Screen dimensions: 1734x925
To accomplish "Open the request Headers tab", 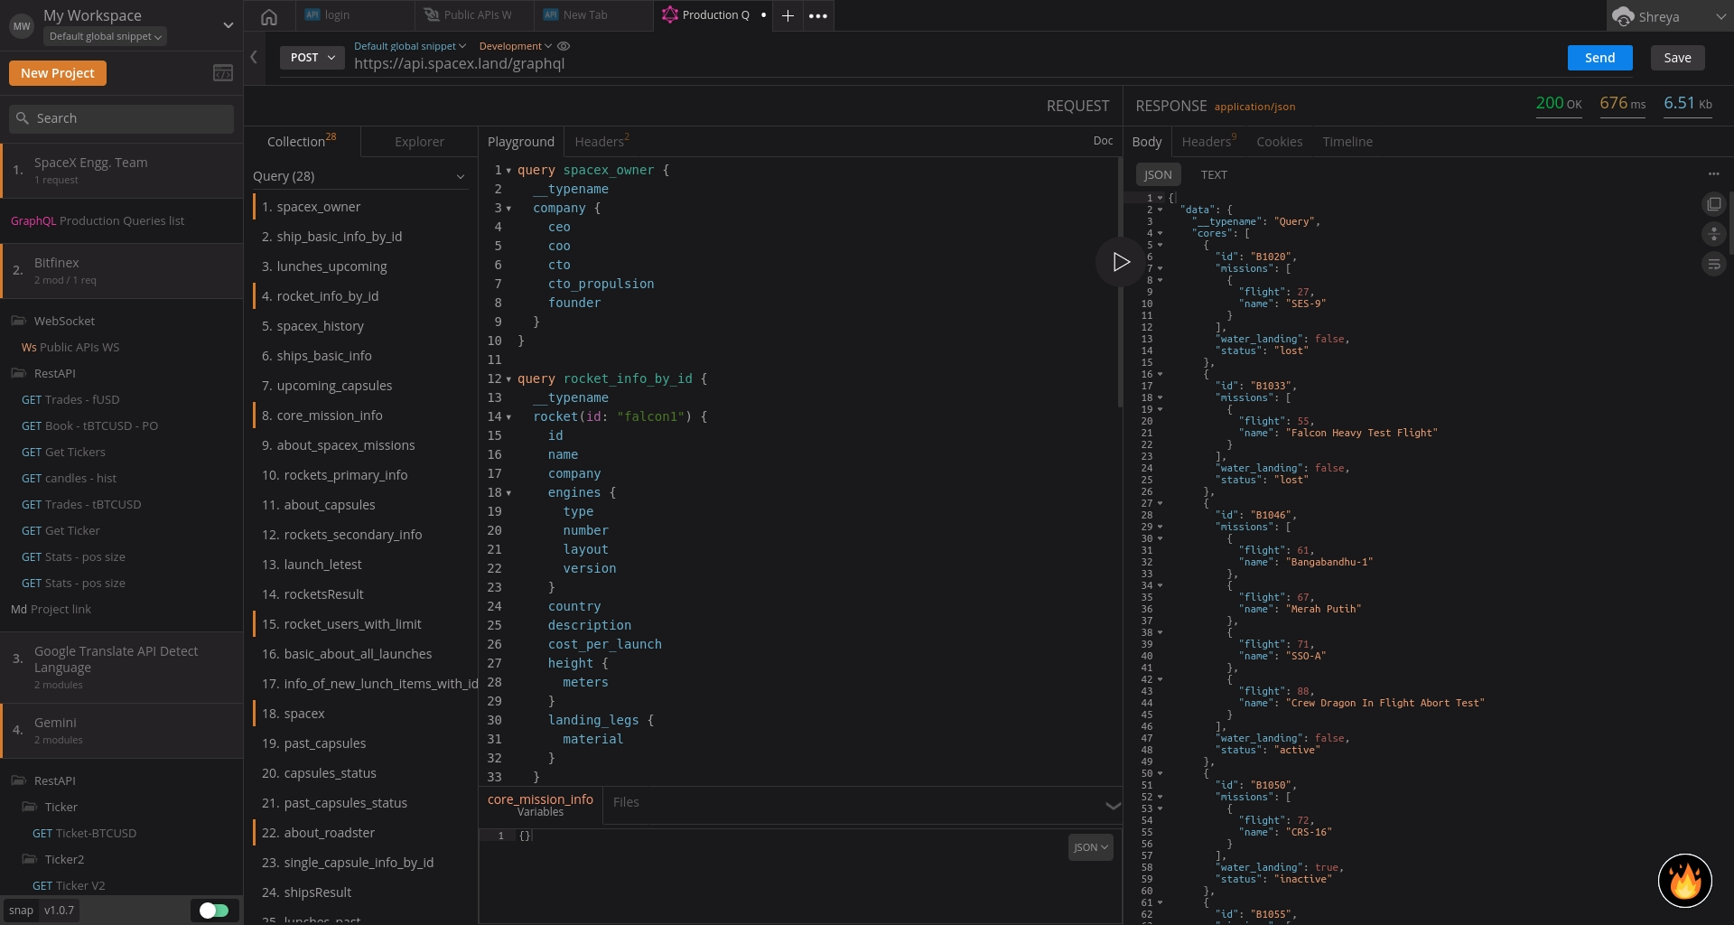I will click(601, 142).
